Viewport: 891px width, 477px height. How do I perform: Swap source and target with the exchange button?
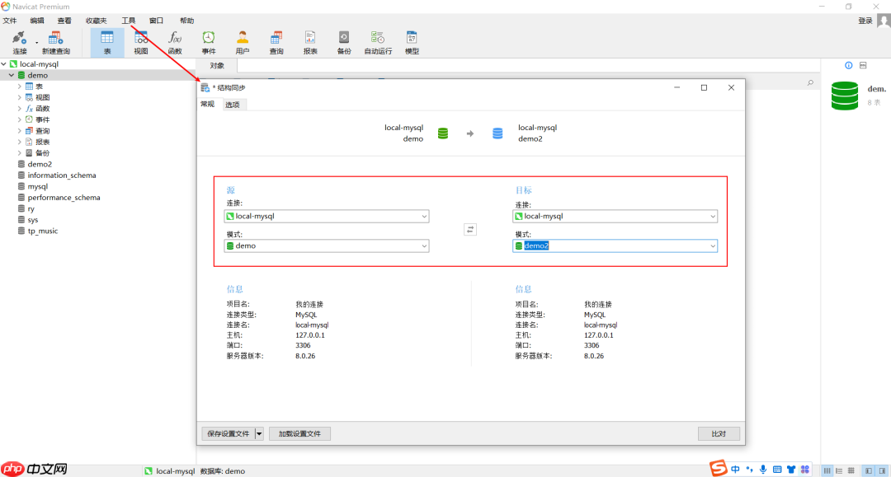[470, 230]
